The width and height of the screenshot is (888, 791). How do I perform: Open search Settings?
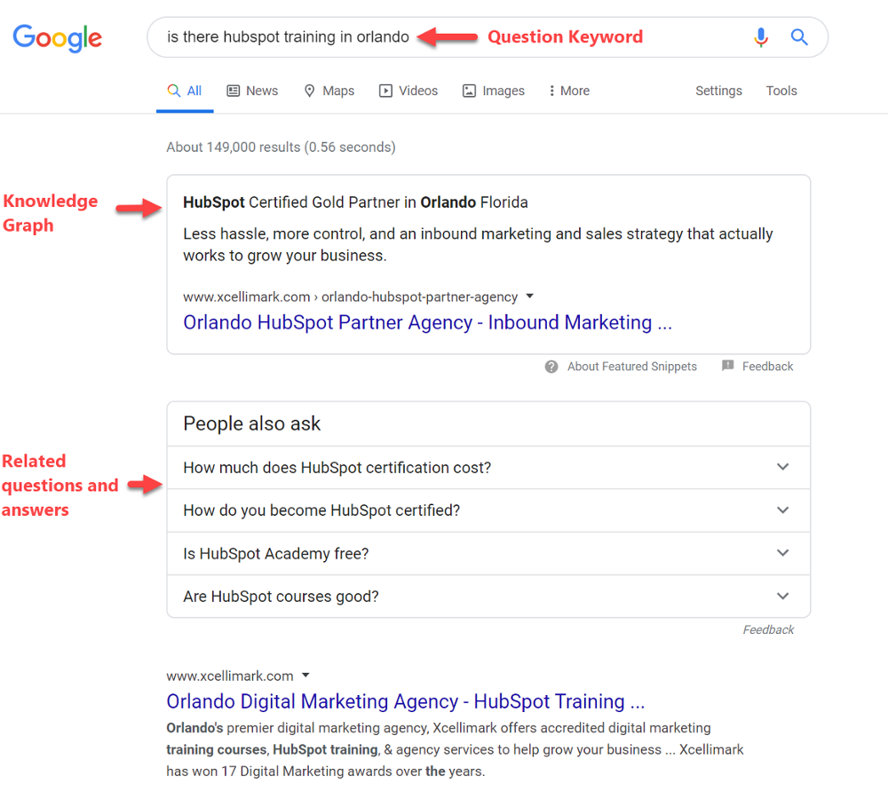point(718,91)
